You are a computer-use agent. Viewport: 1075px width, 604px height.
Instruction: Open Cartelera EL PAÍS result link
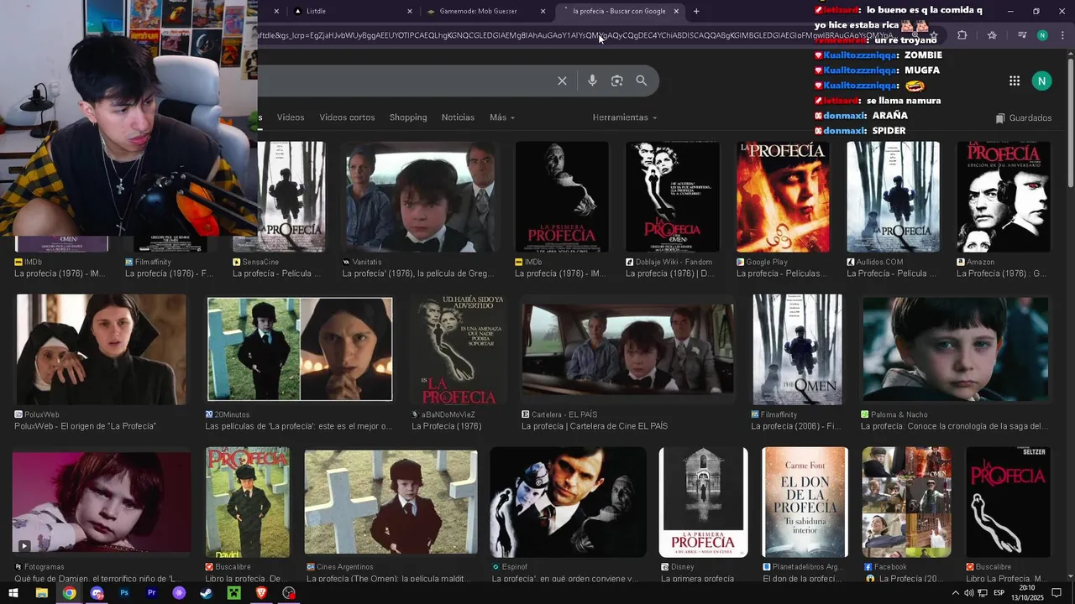(595, 426)
